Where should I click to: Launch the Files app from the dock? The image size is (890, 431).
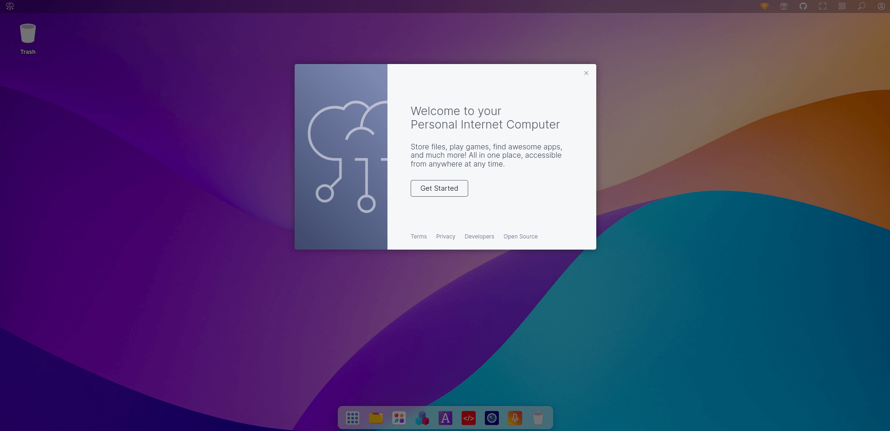pyautogui.click(x=376, y=418)
